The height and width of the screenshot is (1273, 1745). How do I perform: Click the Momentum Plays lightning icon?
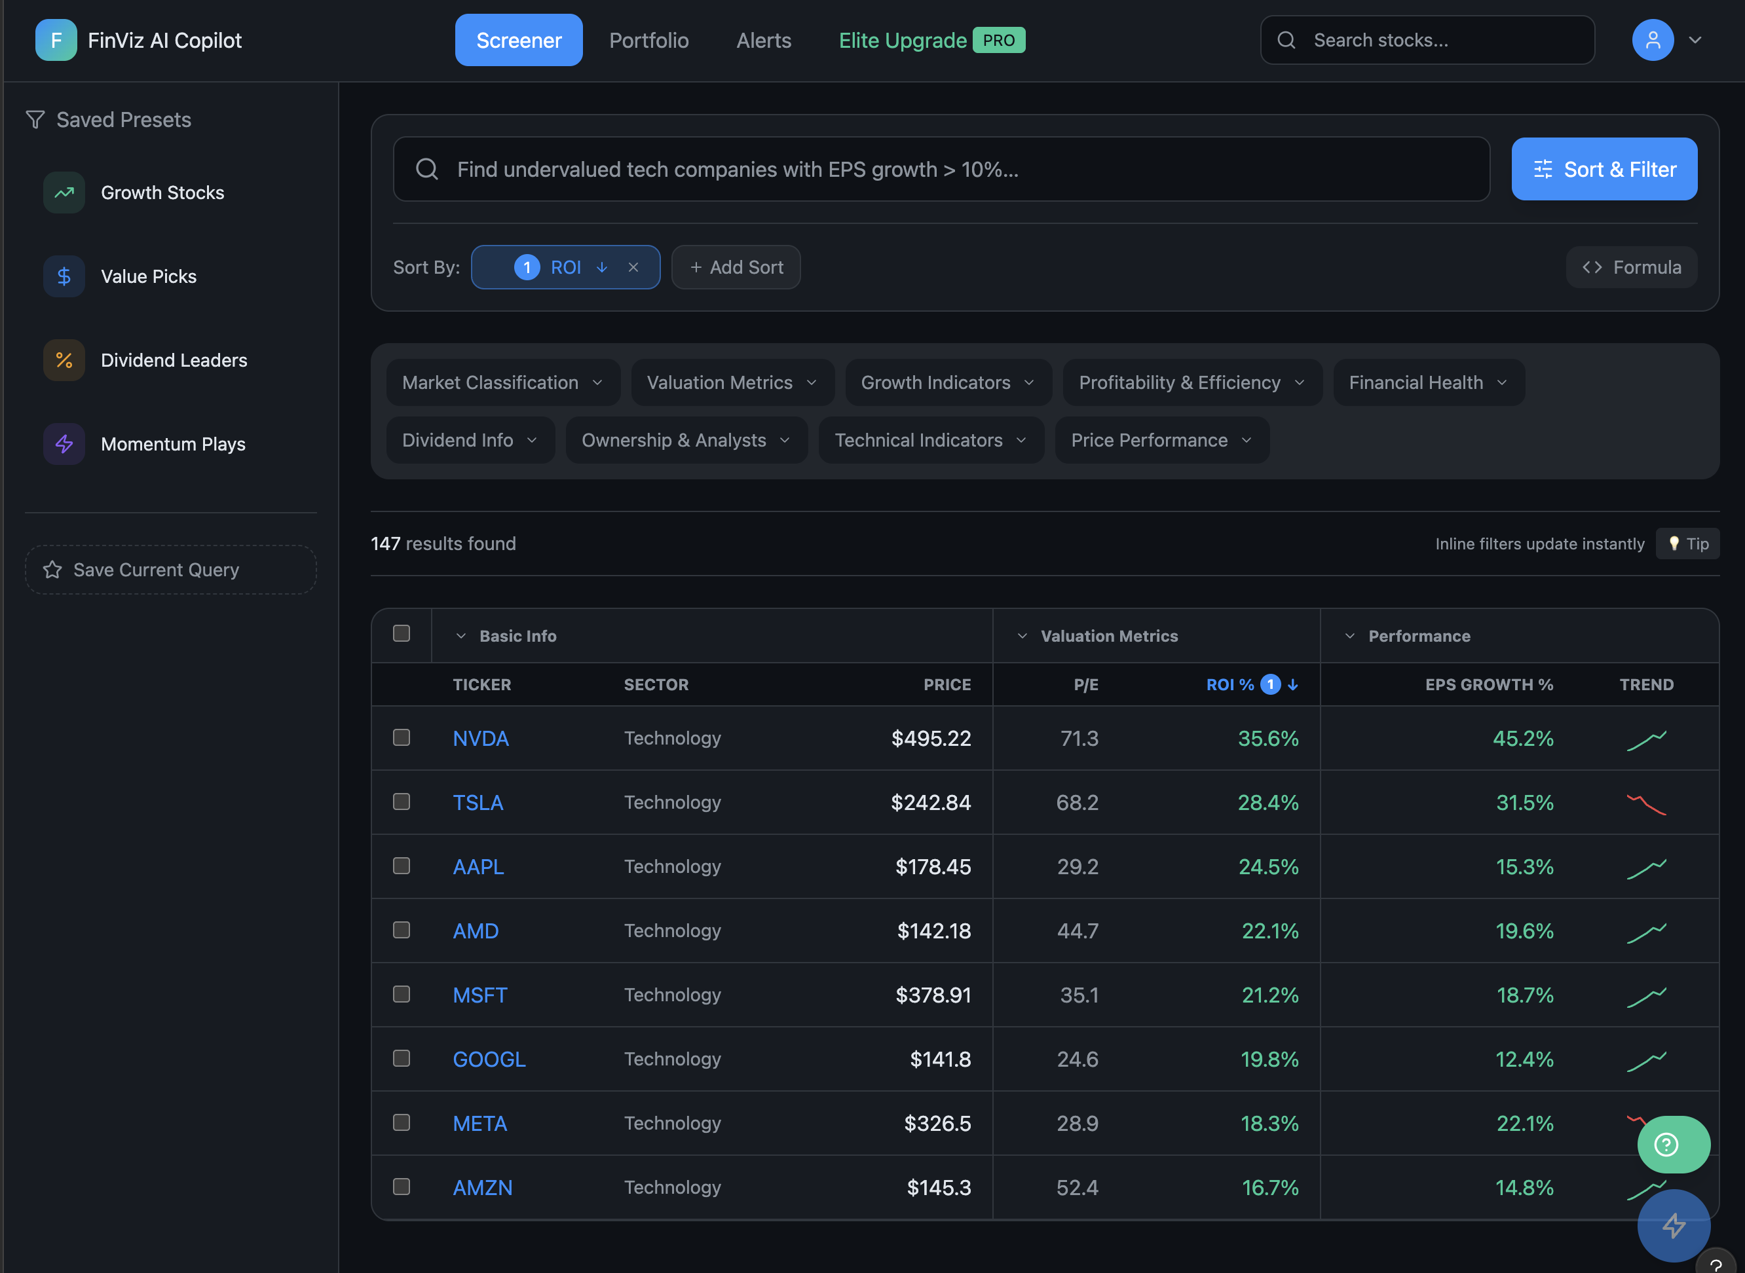(64, 444)
